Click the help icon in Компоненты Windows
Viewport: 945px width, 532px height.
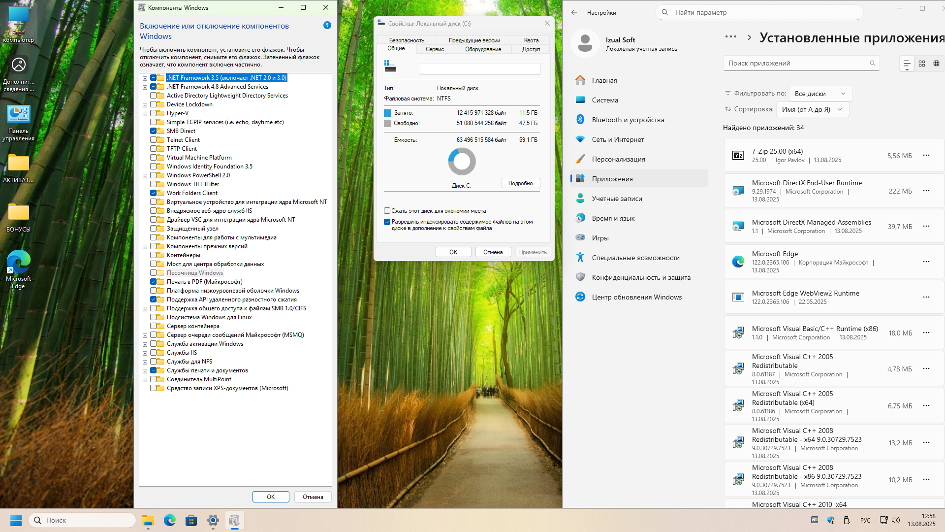[x=327, y=25]
